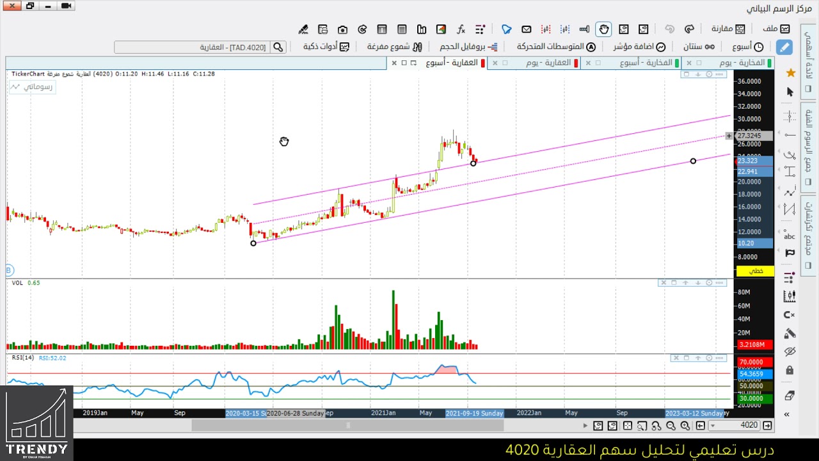Open المتوسطات المتحركة moving averages
The image size is (819, 461).
pyautogui.click(x=556, y=47)
